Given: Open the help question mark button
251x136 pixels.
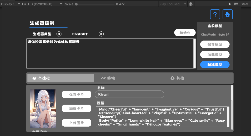Looking at the screenshot, I should click(215, 14).
